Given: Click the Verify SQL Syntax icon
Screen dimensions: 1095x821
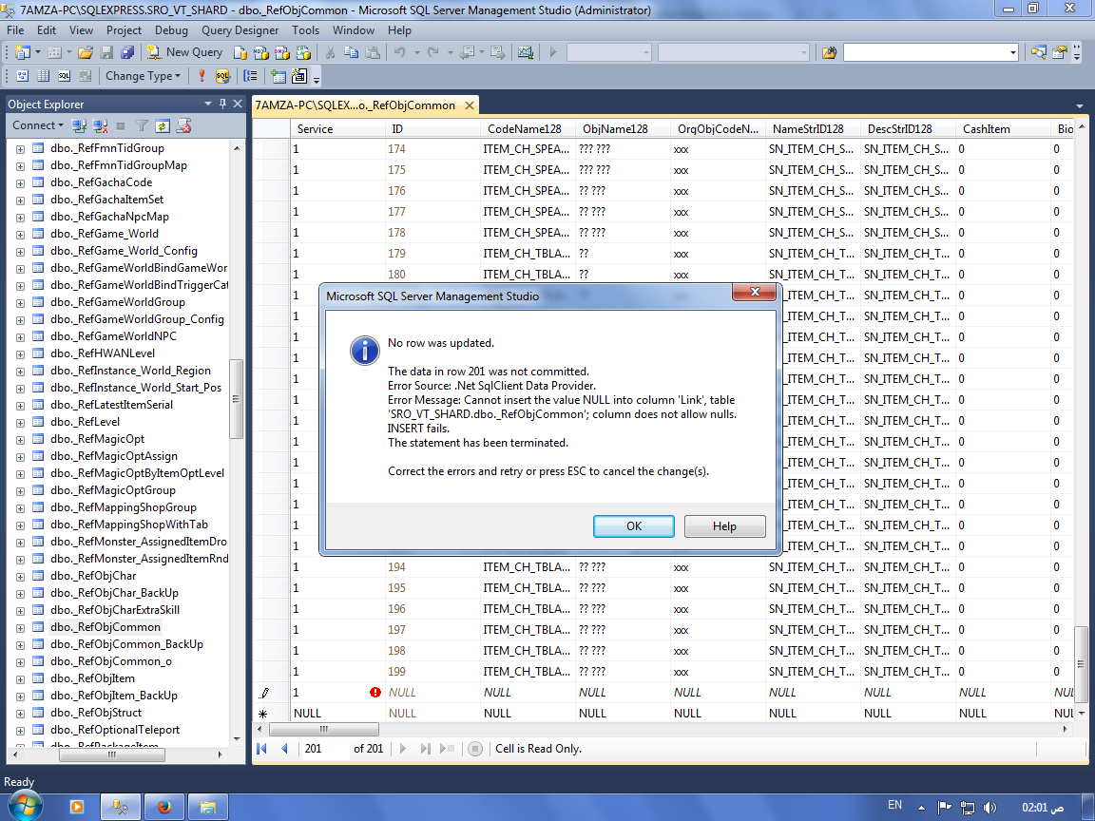Looking at the screenshot, I should [x=222, y=76].
